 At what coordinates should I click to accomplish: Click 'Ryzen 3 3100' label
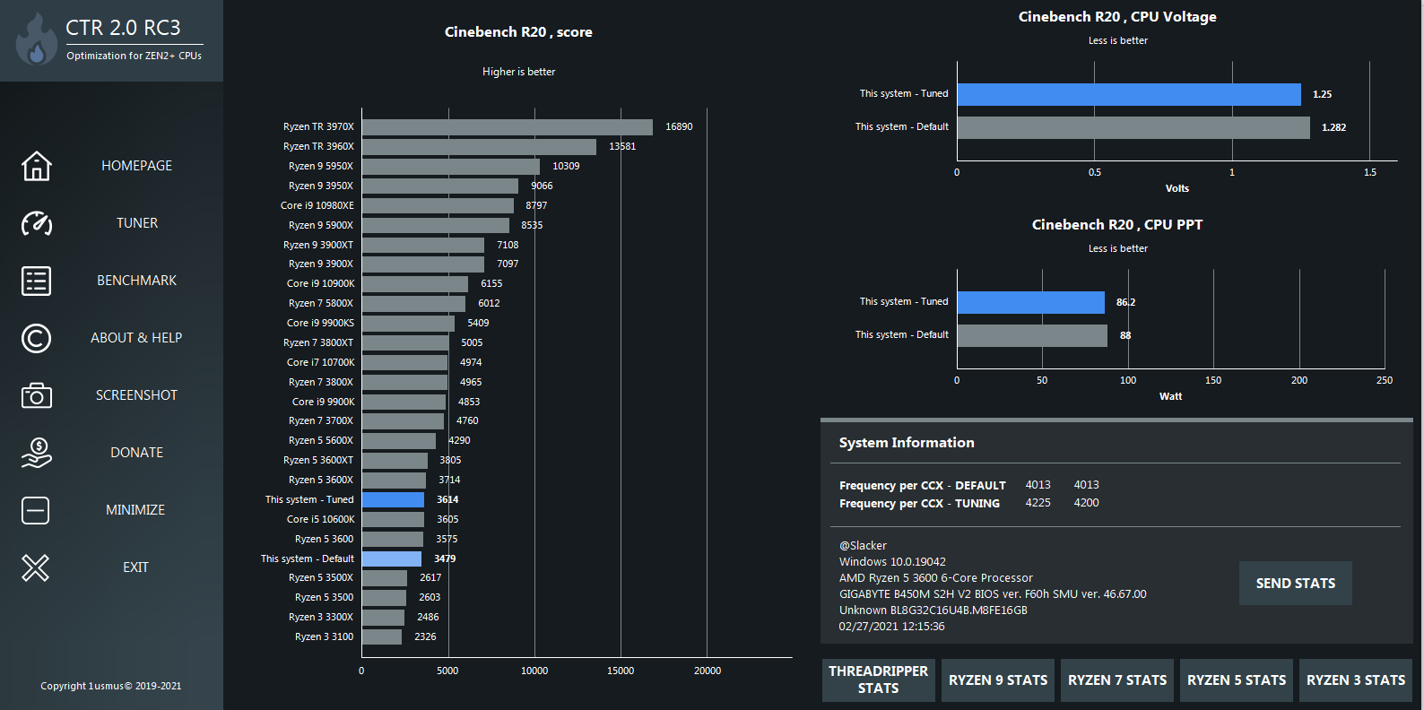324,636
